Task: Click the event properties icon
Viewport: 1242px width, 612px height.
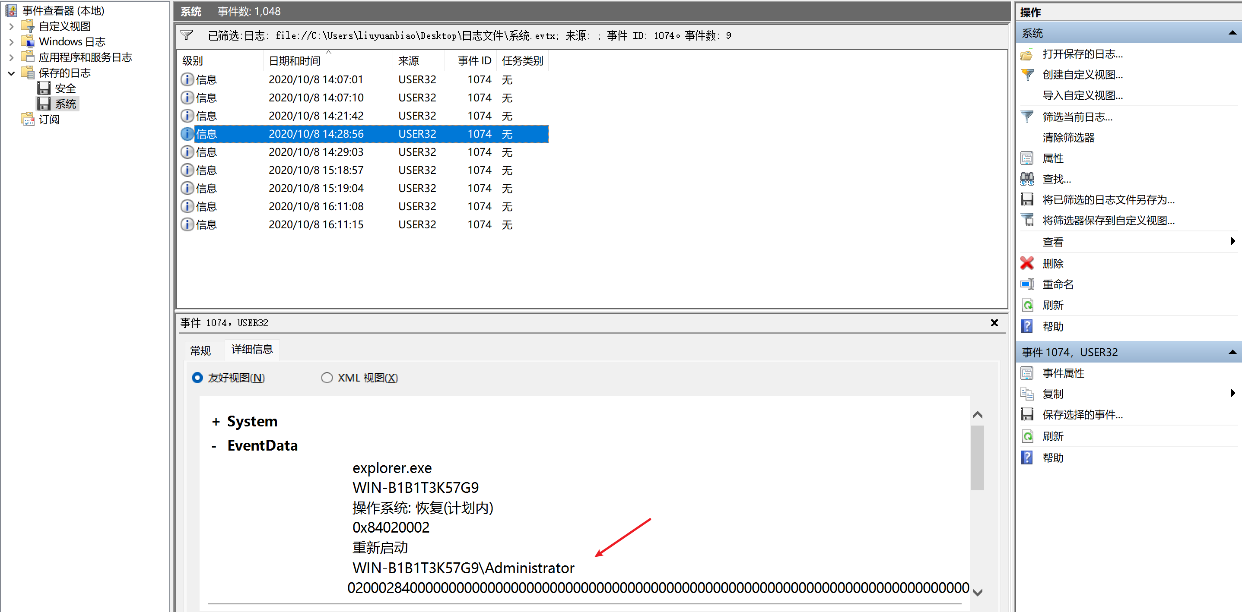Action: tap(1027, 373)
